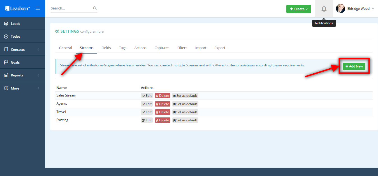The height and width of the screenshot is (176, 378).
Task: Open the Create dropdown button
Action: (x=299, y=9)
